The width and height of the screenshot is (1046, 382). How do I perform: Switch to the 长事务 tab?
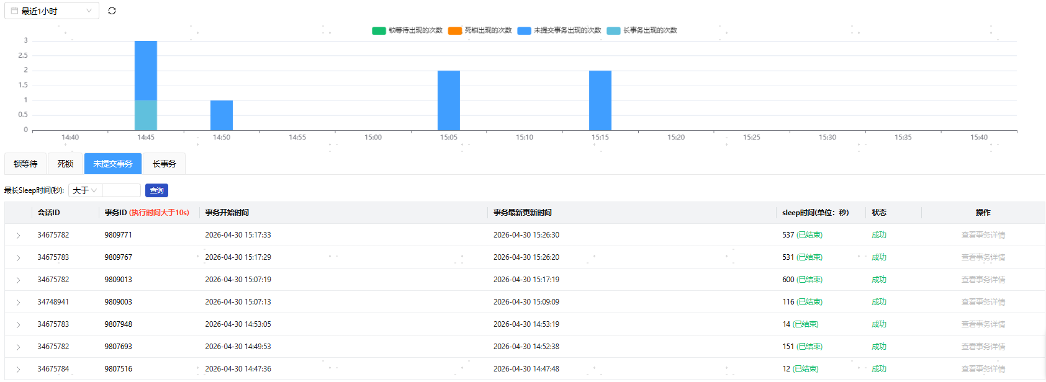pyautogui.click(x=165, y=164)
